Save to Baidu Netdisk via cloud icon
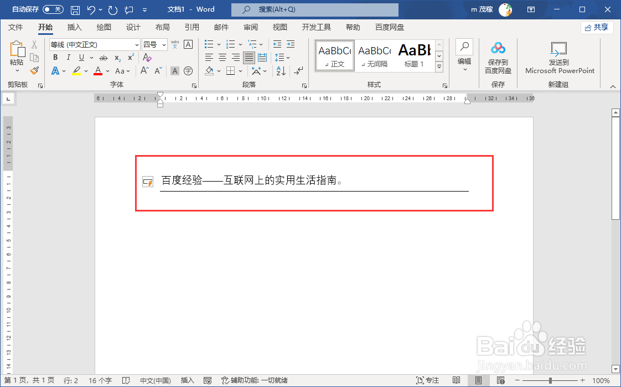Image resolution: width=621 pixels, height=387 pixels. pyautogui.click(x=498, y=58)
